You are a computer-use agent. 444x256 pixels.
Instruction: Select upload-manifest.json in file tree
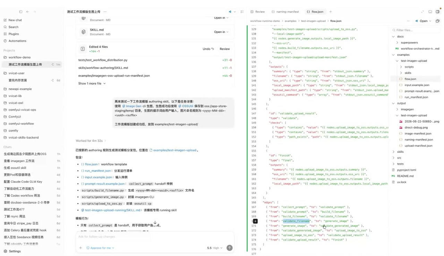tap(418, 146)
